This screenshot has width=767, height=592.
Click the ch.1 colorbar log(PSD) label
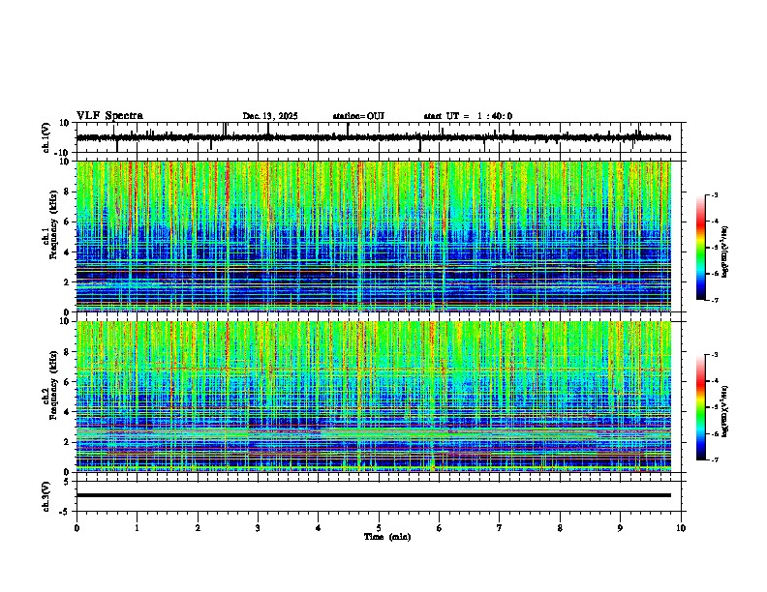pos(724,252)
